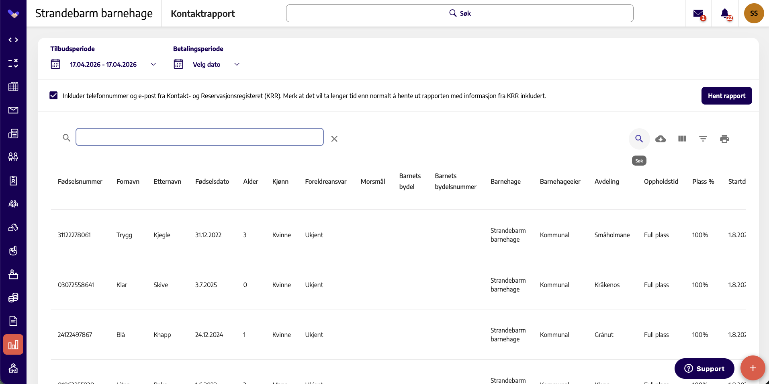The width and height of the screenshot is (769, 384).
Task: Open the Support chat button
Action: [704, 368]
